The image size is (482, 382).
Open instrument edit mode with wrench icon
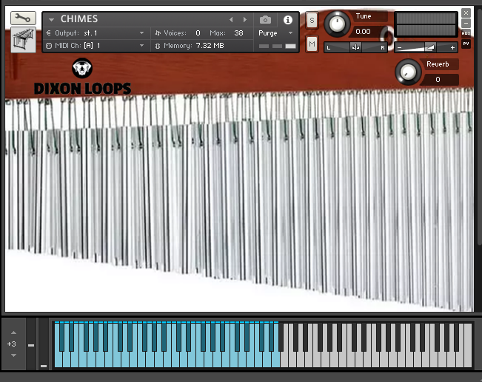click(24, 18)
